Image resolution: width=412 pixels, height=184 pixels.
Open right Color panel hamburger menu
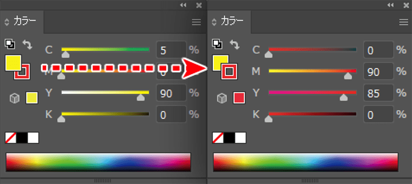[x=404, y=22]
